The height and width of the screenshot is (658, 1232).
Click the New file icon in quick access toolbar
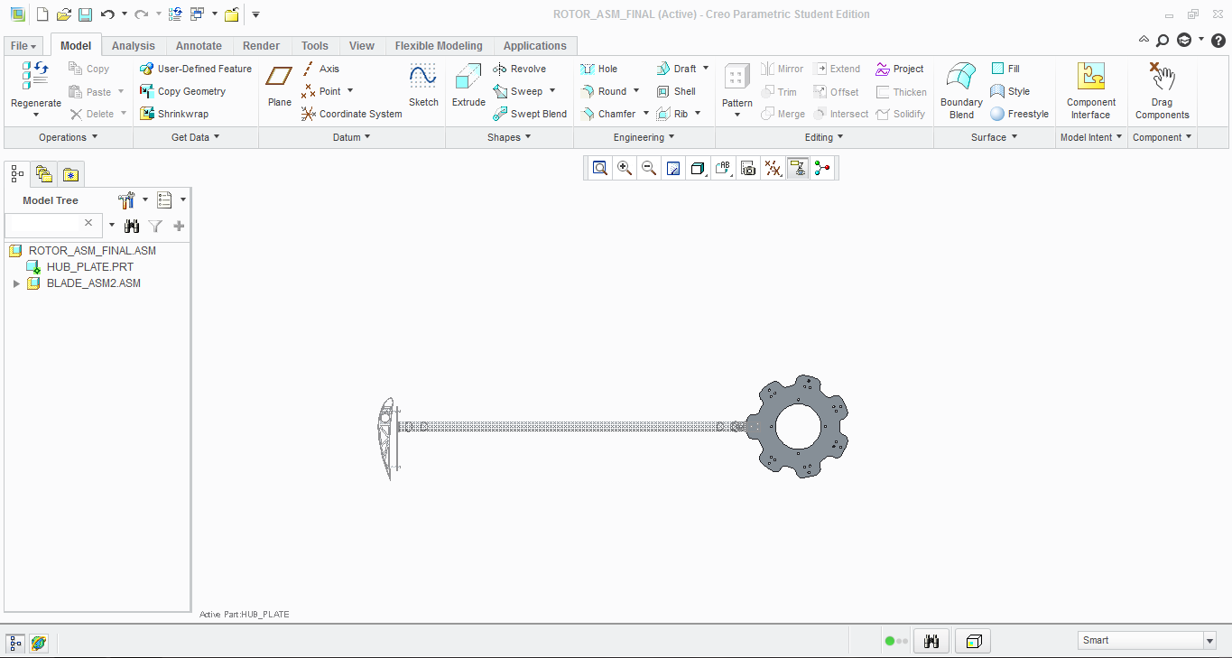(x=42, y=14)
